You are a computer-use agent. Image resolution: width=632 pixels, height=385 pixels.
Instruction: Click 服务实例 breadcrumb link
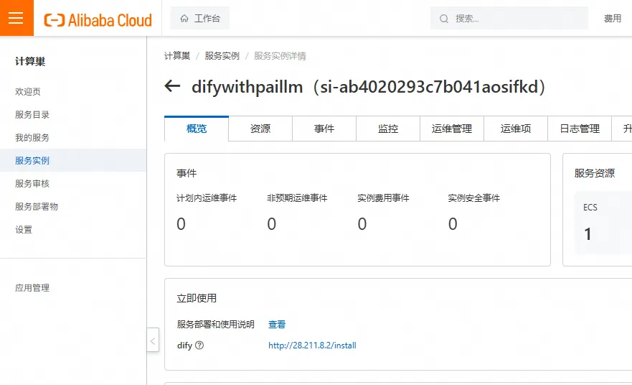pos(222,56)
